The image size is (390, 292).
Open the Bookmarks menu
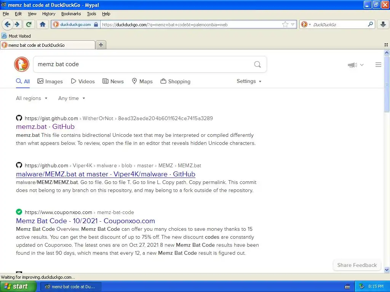[x=71, y=14]
